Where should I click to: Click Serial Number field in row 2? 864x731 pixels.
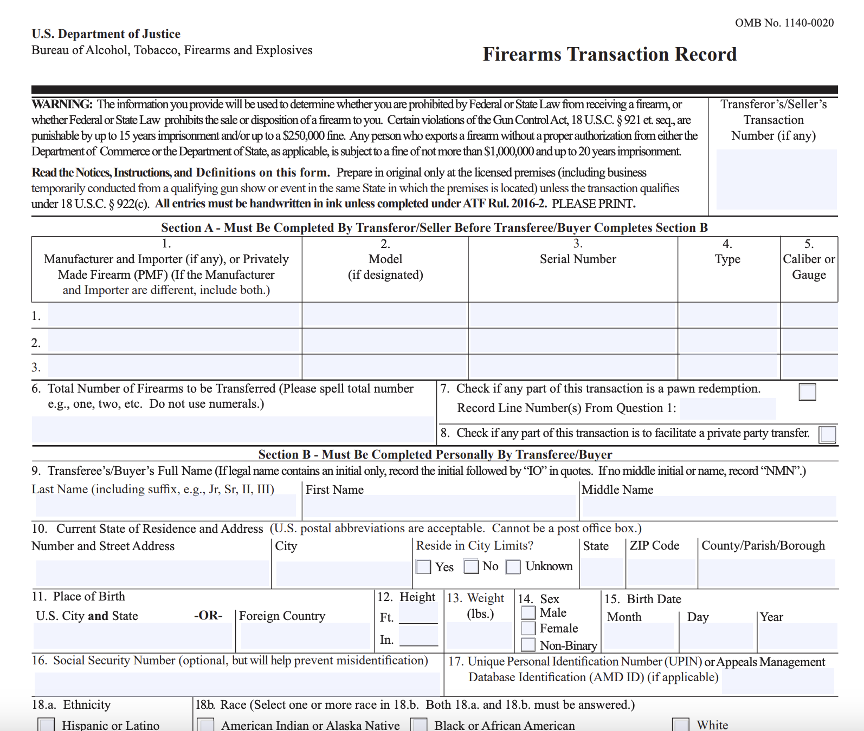pyautogui.click(x=572, y=341)
